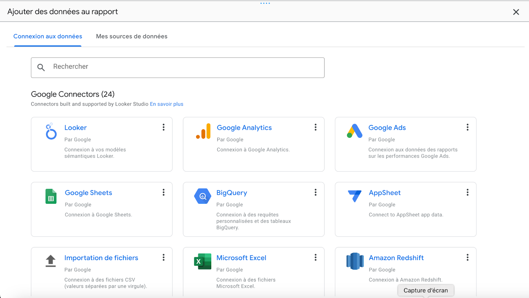
Task: Choose the Amazon Redshift connector title
Action: (396, 258)
